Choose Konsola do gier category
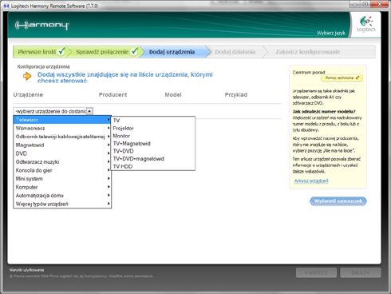Viewport: 391px width, 294px height. 62,170
